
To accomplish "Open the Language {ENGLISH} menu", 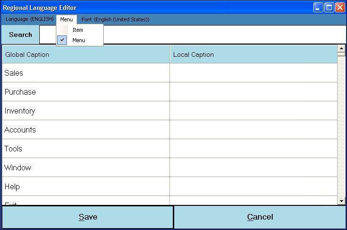I will point(29,19).
